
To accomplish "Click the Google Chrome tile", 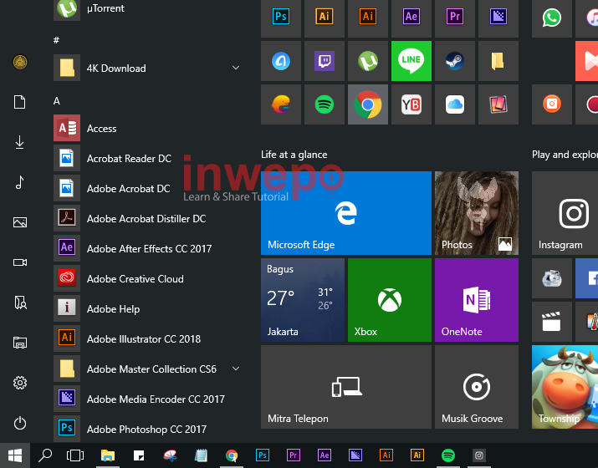I will tap(368, 104).
